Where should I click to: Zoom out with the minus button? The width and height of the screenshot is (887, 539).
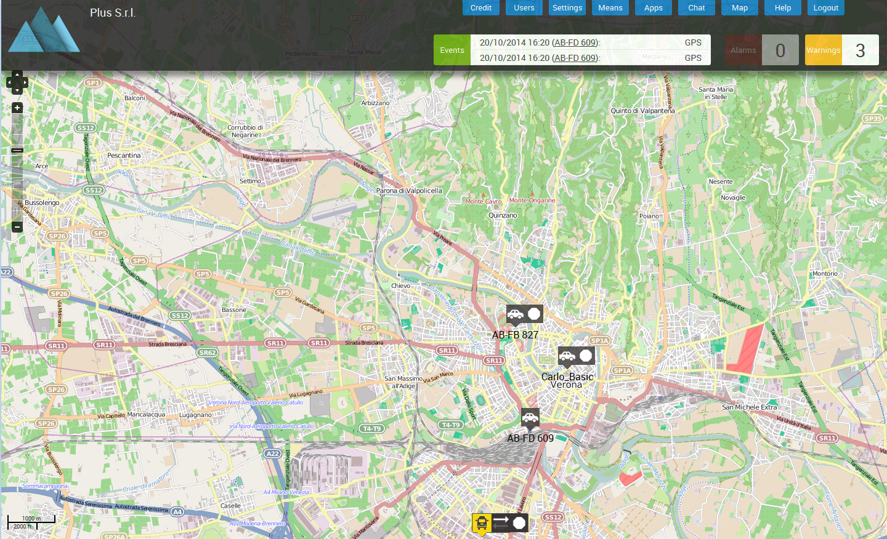pos(17,226)
